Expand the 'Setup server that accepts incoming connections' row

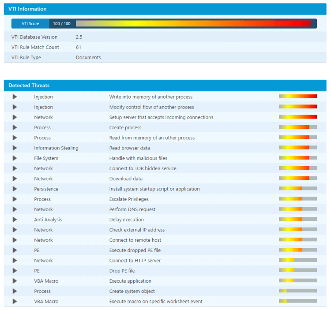[x=15, y=117]
